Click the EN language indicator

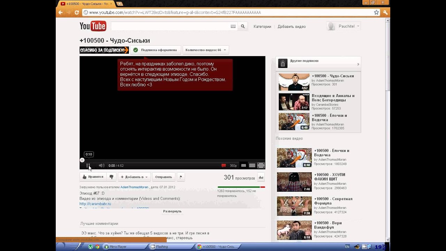tap(347, 246)
